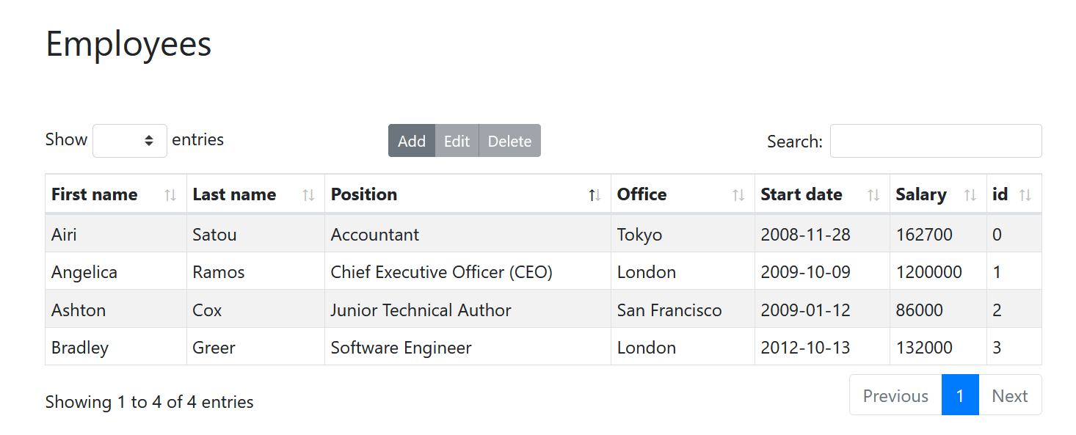Image resolution: width=1076 pixels, height=435 pixels.
Task: Click the Office column sort icon
Action: click(x=738, y=195)
